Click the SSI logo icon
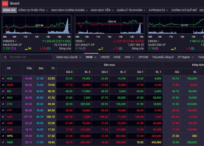Viewport: 204px width, 146px height. pyautogui.click(x=5, y=3)
